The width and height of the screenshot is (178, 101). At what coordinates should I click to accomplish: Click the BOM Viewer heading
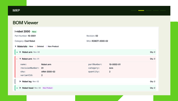25,23
